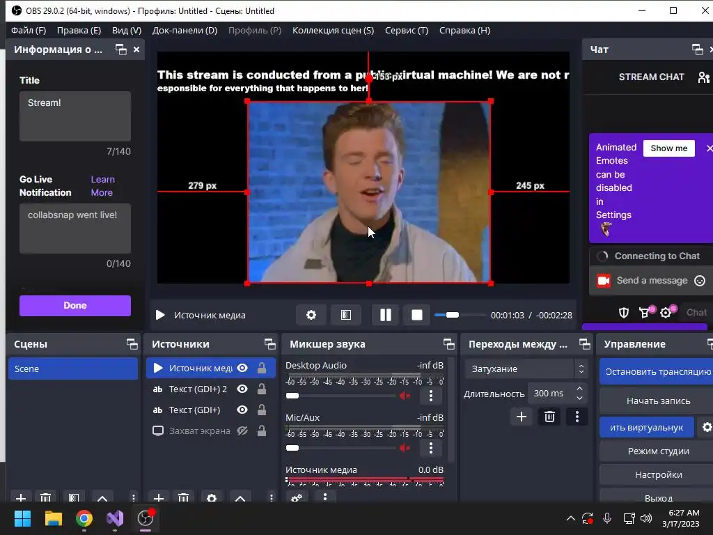
Task: Open transition properties three dots
Action: 577,417
